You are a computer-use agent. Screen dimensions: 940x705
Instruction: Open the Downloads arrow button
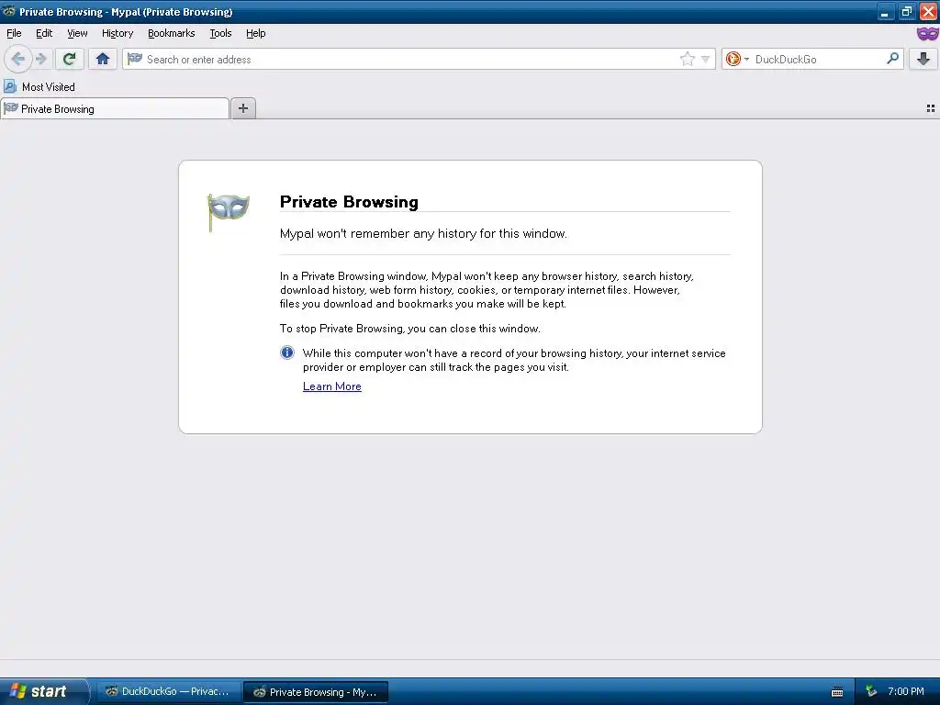point(923,59)
